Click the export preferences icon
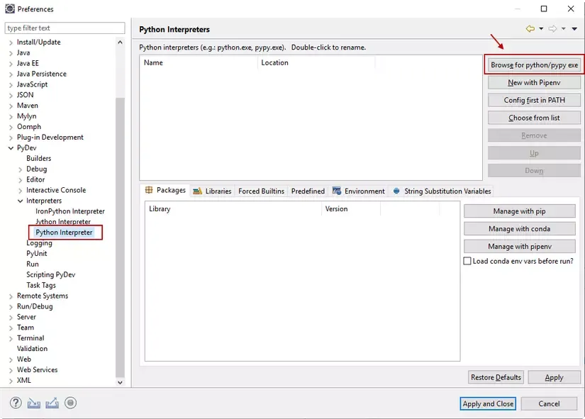This screenshot has width=585, height=419. pos(52,403)
